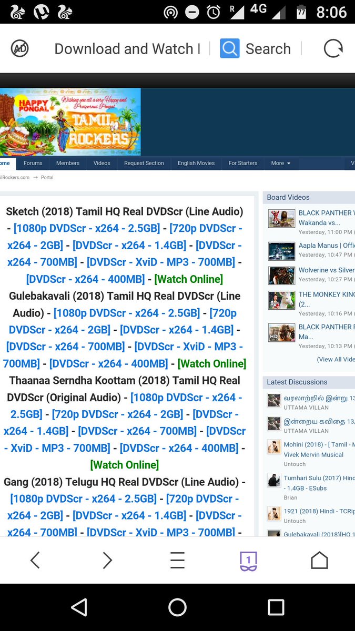Screen dimensions: 355x631
Task: Open avatar beside Tumhari Sulu discussion
Action: pos(273,481)
